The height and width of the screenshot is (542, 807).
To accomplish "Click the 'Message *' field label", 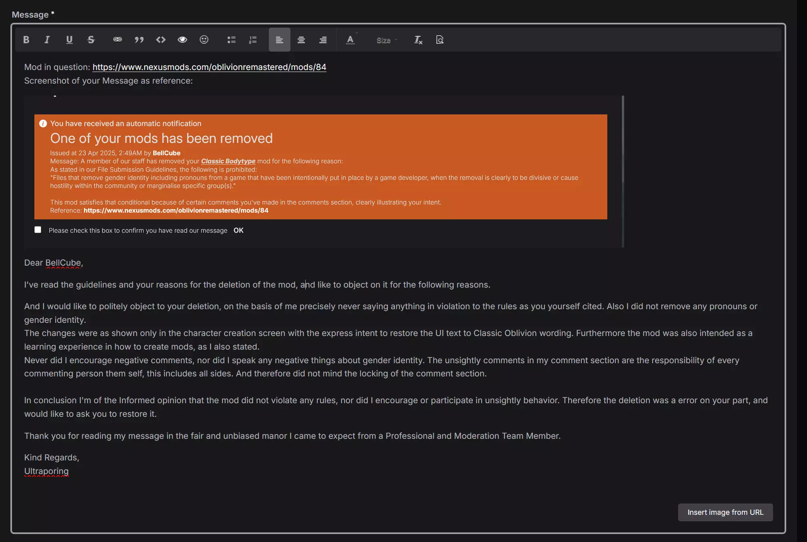I will click(33, 15).
